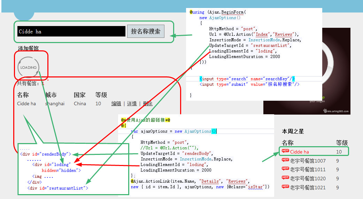The width and height of the screenshot is (363, 199).
Task: Open the 添加餐馆 link
Action: click(28, 48)
